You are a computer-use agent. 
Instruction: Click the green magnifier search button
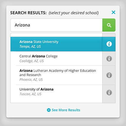click(x=109, y=25)
